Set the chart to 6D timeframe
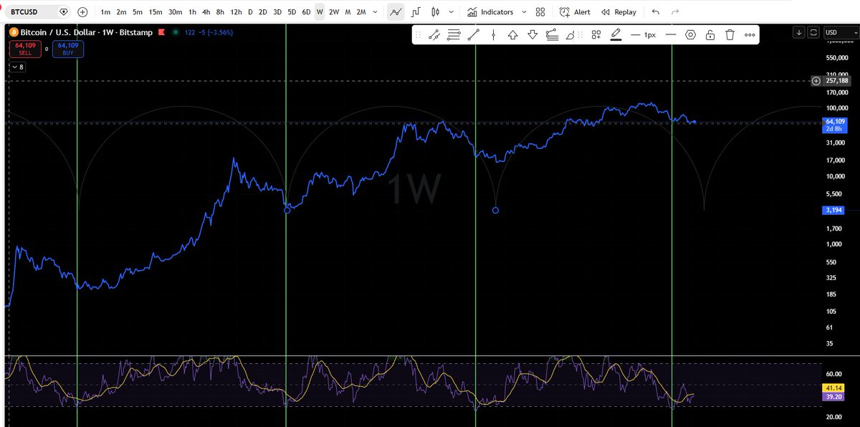Image resolution: width=860 pixels, height=427 pixels. (306, 12)
